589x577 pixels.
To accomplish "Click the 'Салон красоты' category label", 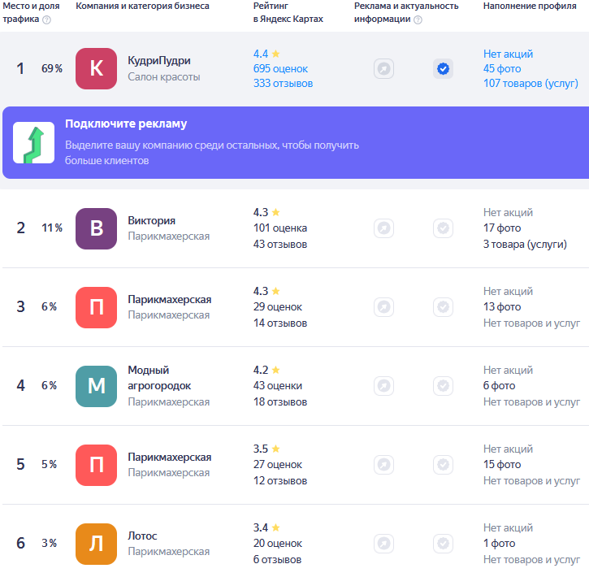I will pos(164,76).
